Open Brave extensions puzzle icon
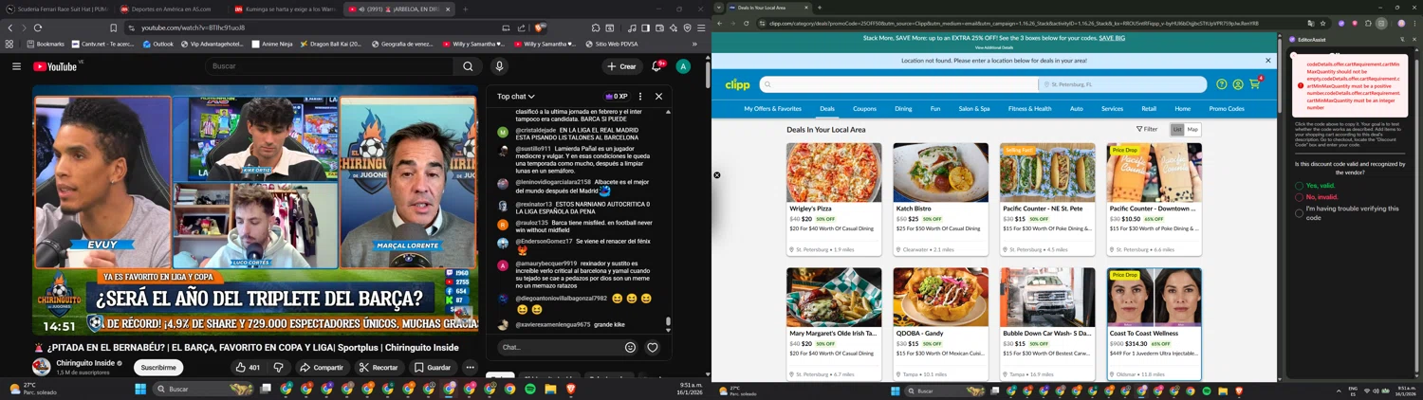The height and width of the screenshot is (400, 1423). click(596, 27)
